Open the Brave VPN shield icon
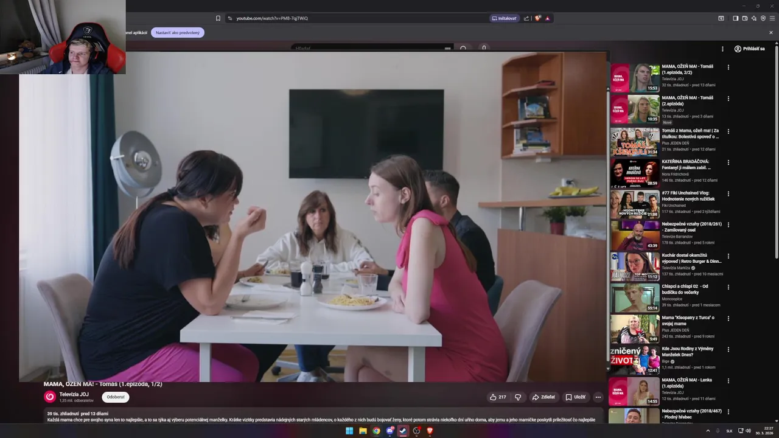The width and height of the screenshot is (779, 438). [763, 18]
